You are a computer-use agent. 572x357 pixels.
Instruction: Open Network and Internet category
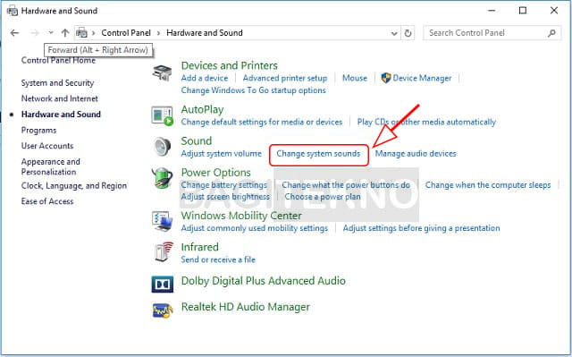[x=60, y=98]
